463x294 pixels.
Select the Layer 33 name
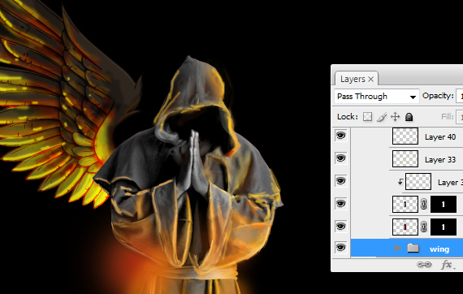coord(440,160)
